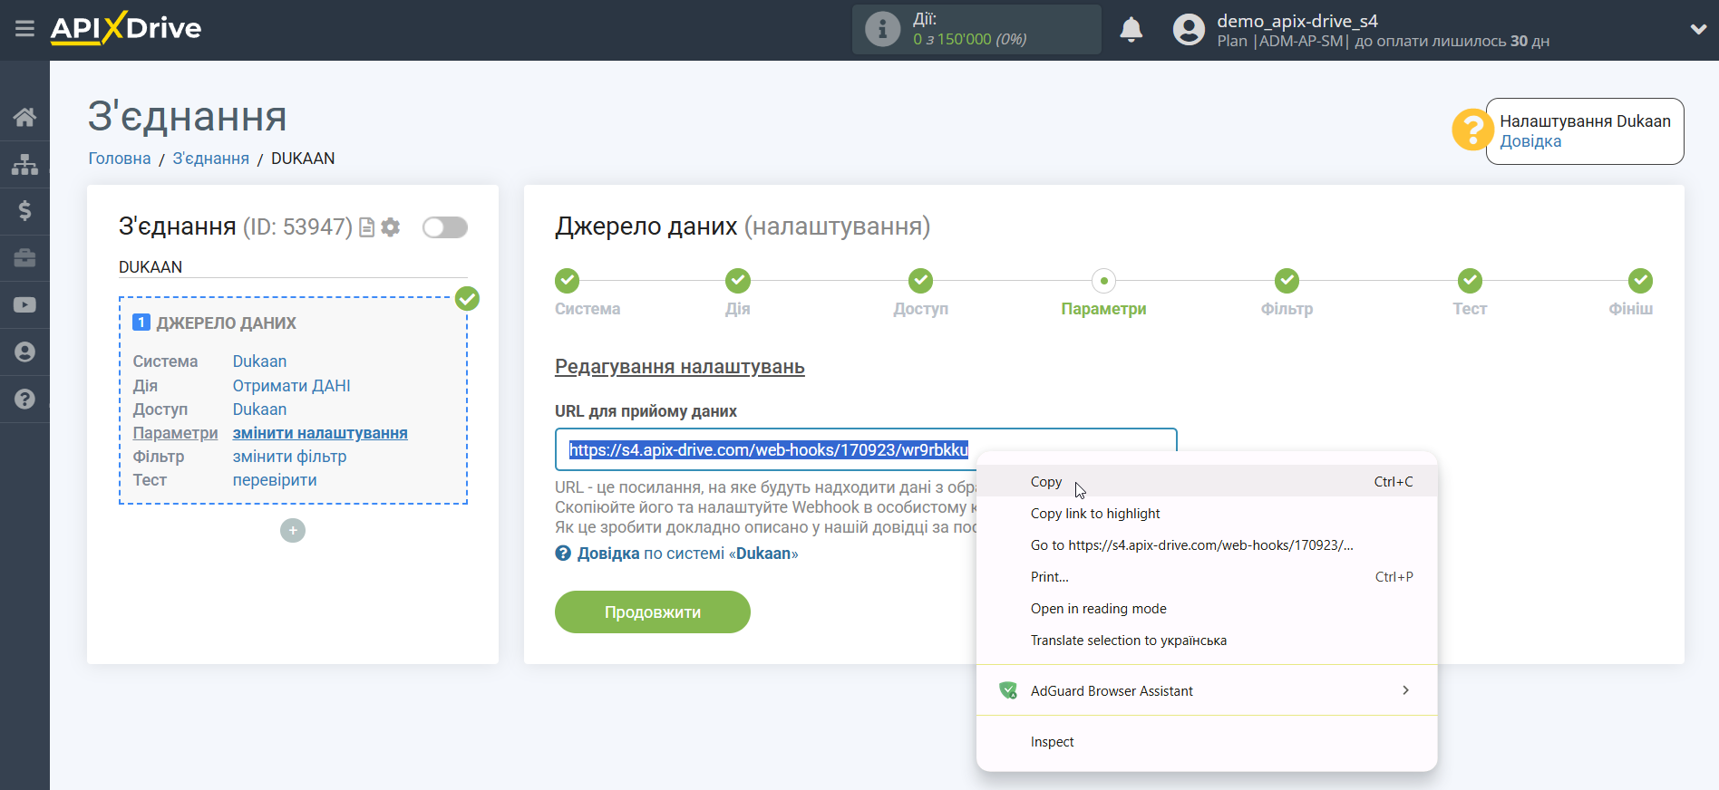The image size is (1719, 790).
Task: Select Copy from the context menu
Action: pos(1046,482)
